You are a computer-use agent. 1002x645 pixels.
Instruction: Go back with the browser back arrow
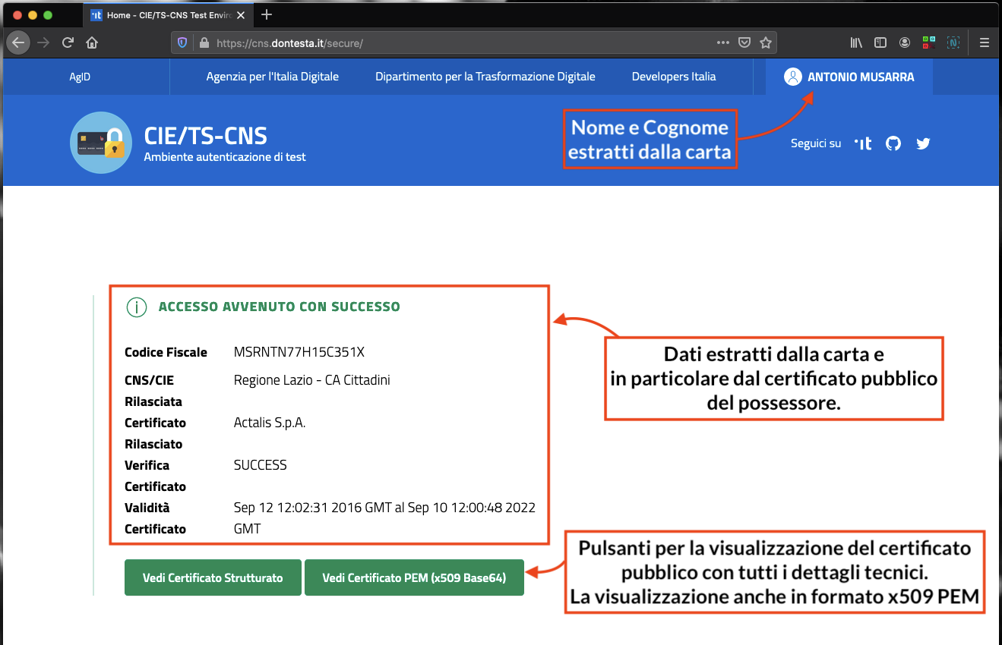(18, 42)
